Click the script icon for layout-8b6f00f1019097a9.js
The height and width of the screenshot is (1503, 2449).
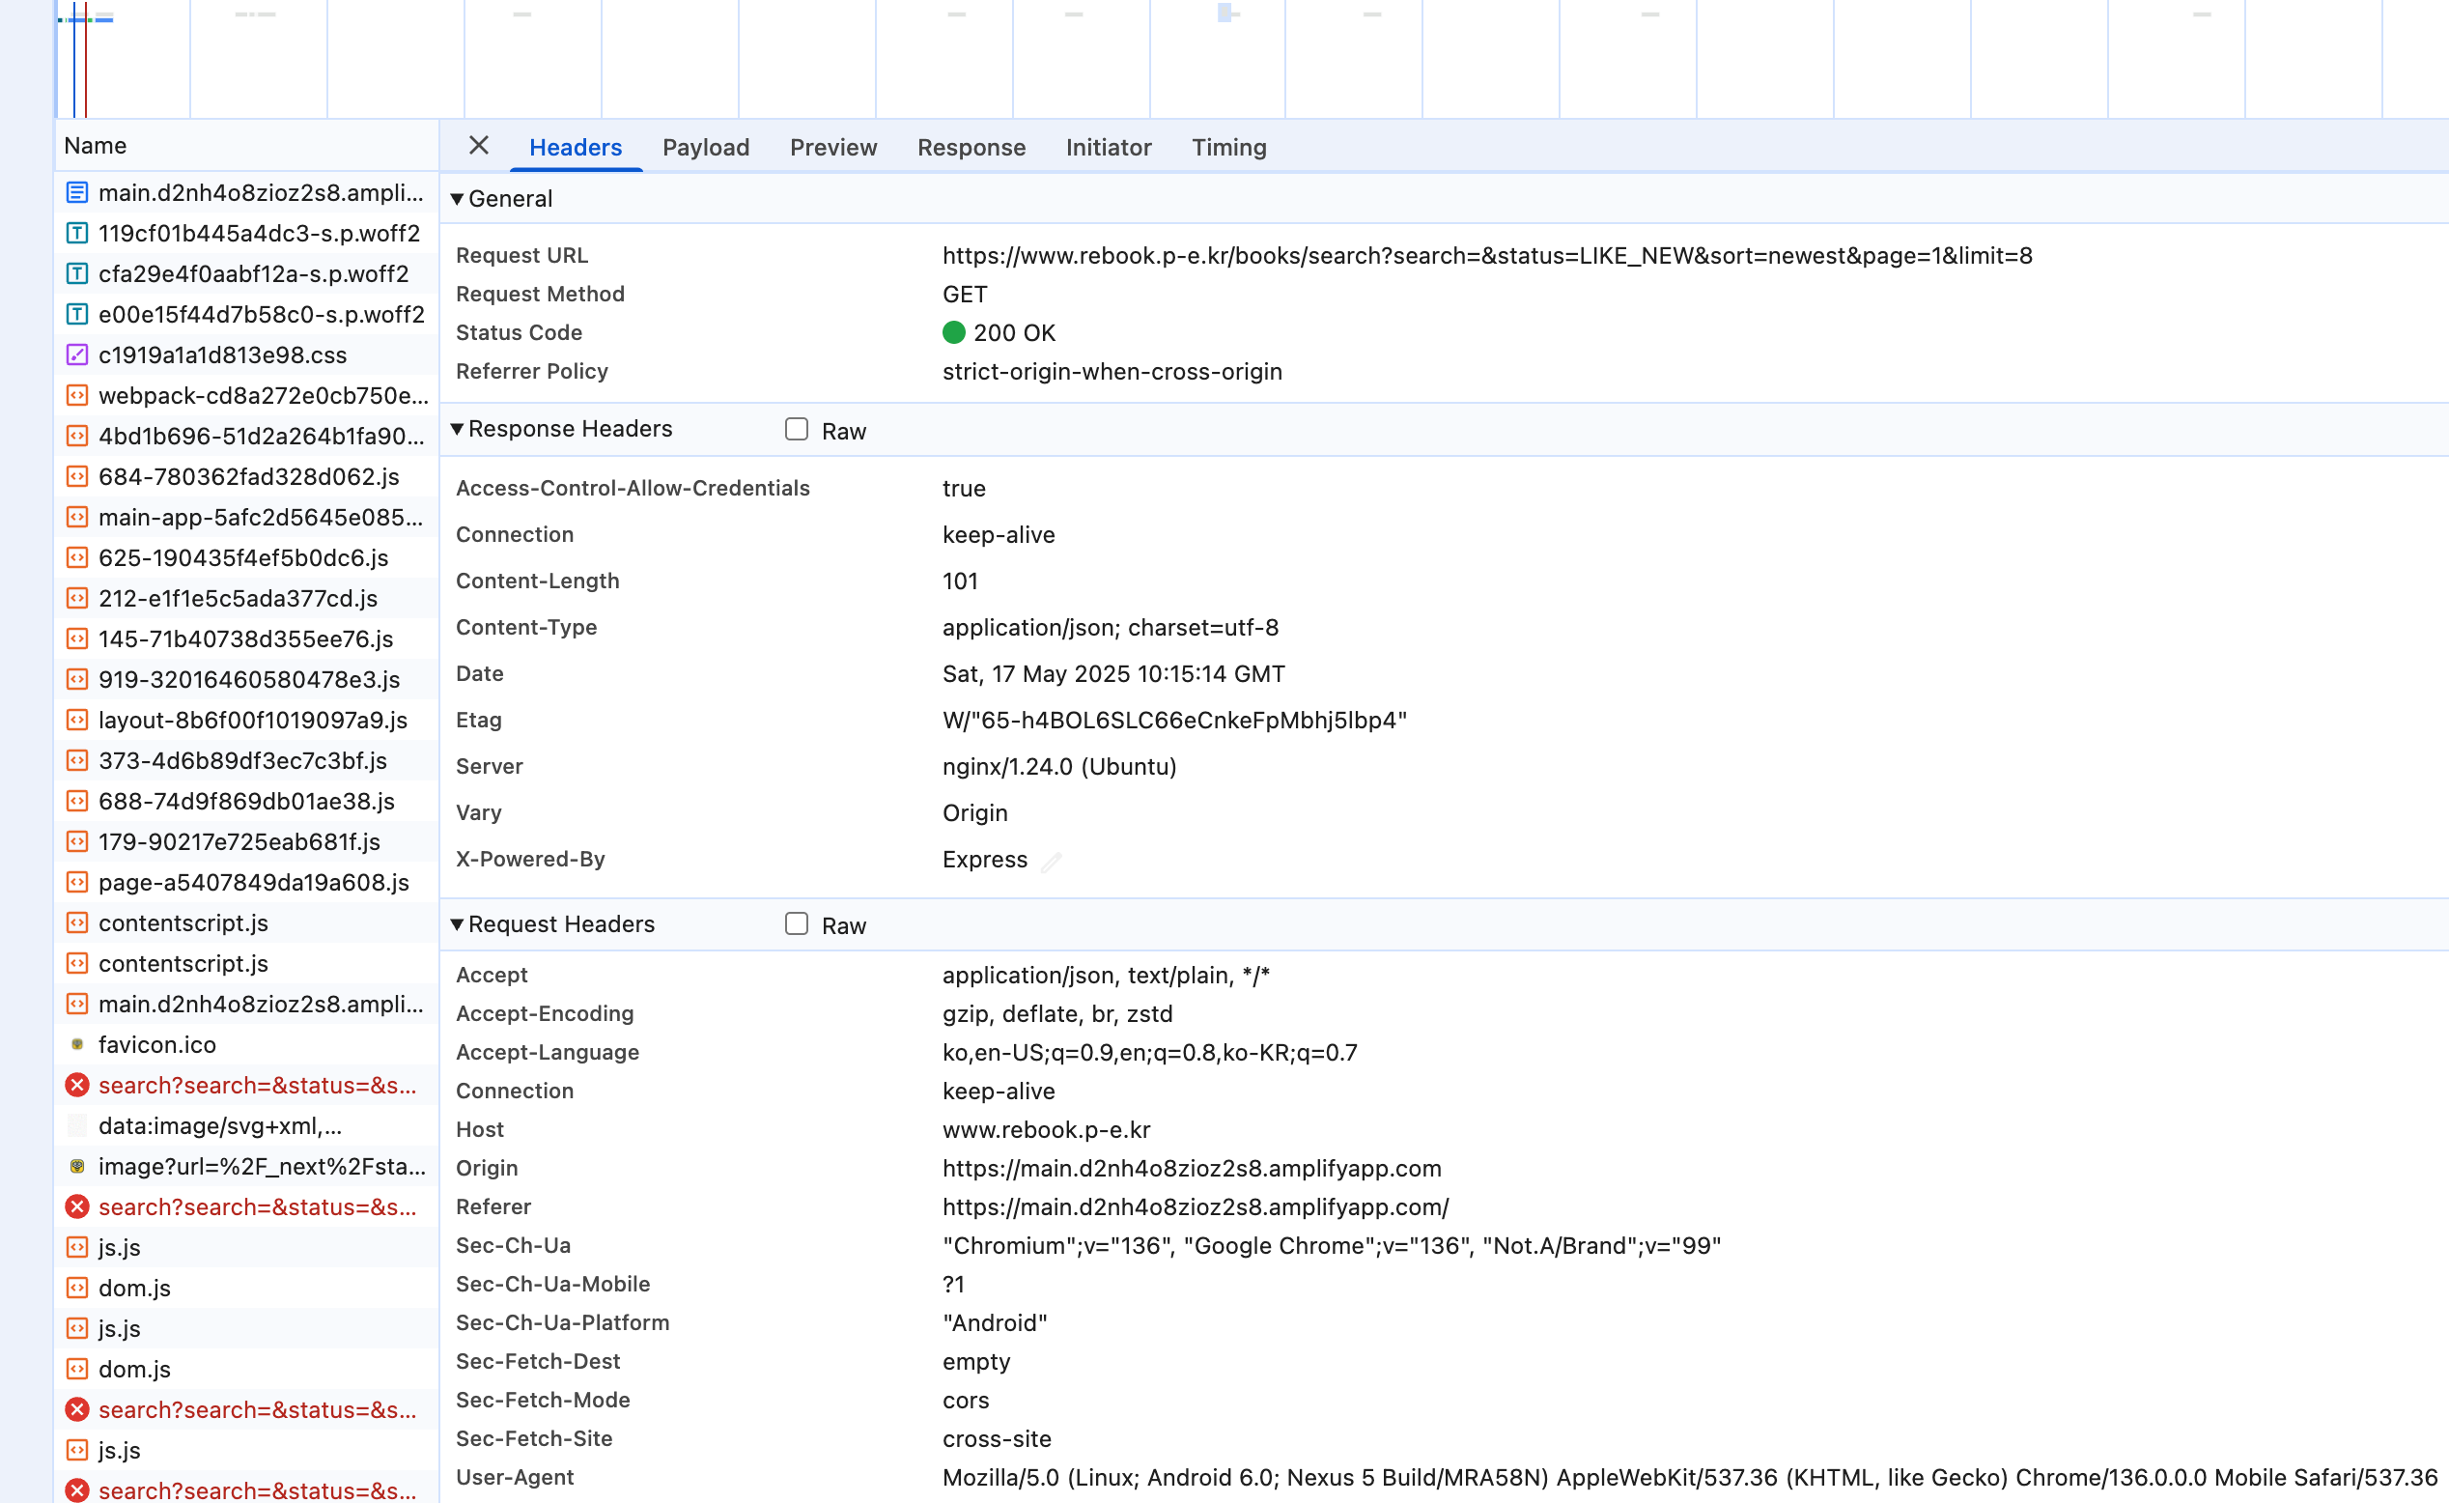pyautogui.click(x=76, y=719)
